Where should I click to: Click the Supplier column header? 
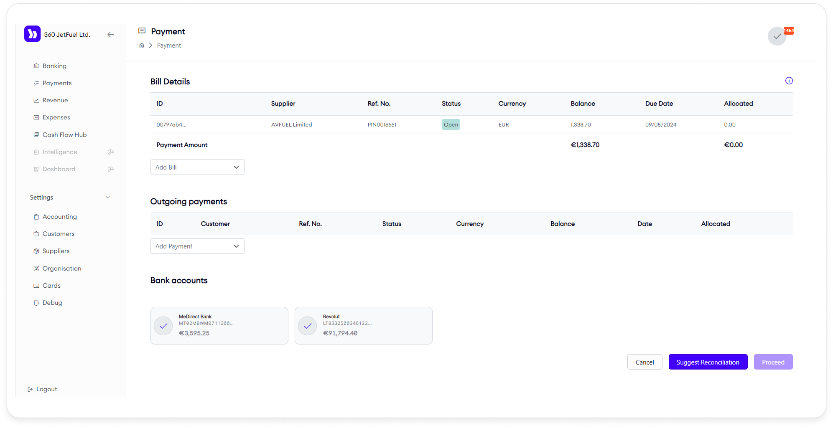click(283, 104)
